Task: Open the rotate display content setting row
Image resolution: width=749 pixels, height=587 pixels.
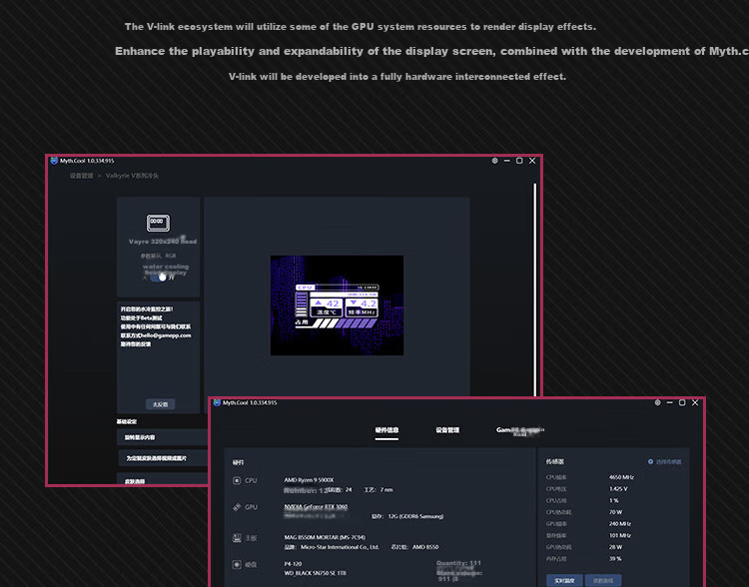Action: [163, 437]
